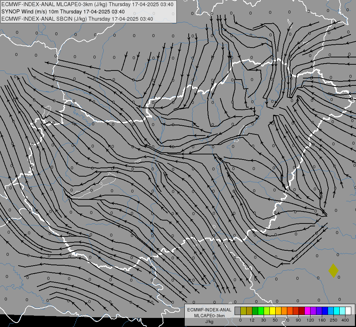Select the 'ECMWF-INDEX-ANAL SBCIN (J/kg)' title line
This screenshot has height=327, width=356.
(x=77, y=19)
